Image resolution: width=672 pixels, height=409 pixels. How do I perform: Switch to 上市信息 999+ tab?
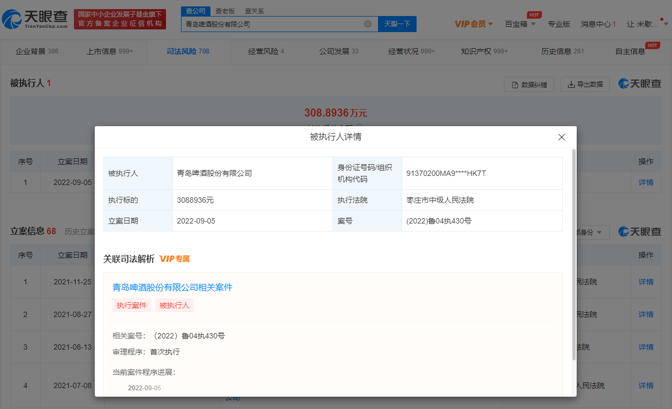point(110,51)
